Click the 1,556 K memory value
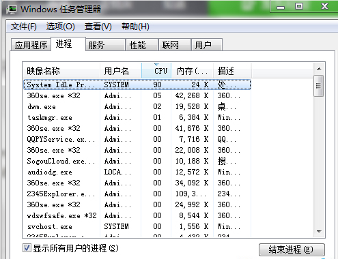Image resolution: width=338 pixels, height=259 pixels. click(x=194, y=226)
